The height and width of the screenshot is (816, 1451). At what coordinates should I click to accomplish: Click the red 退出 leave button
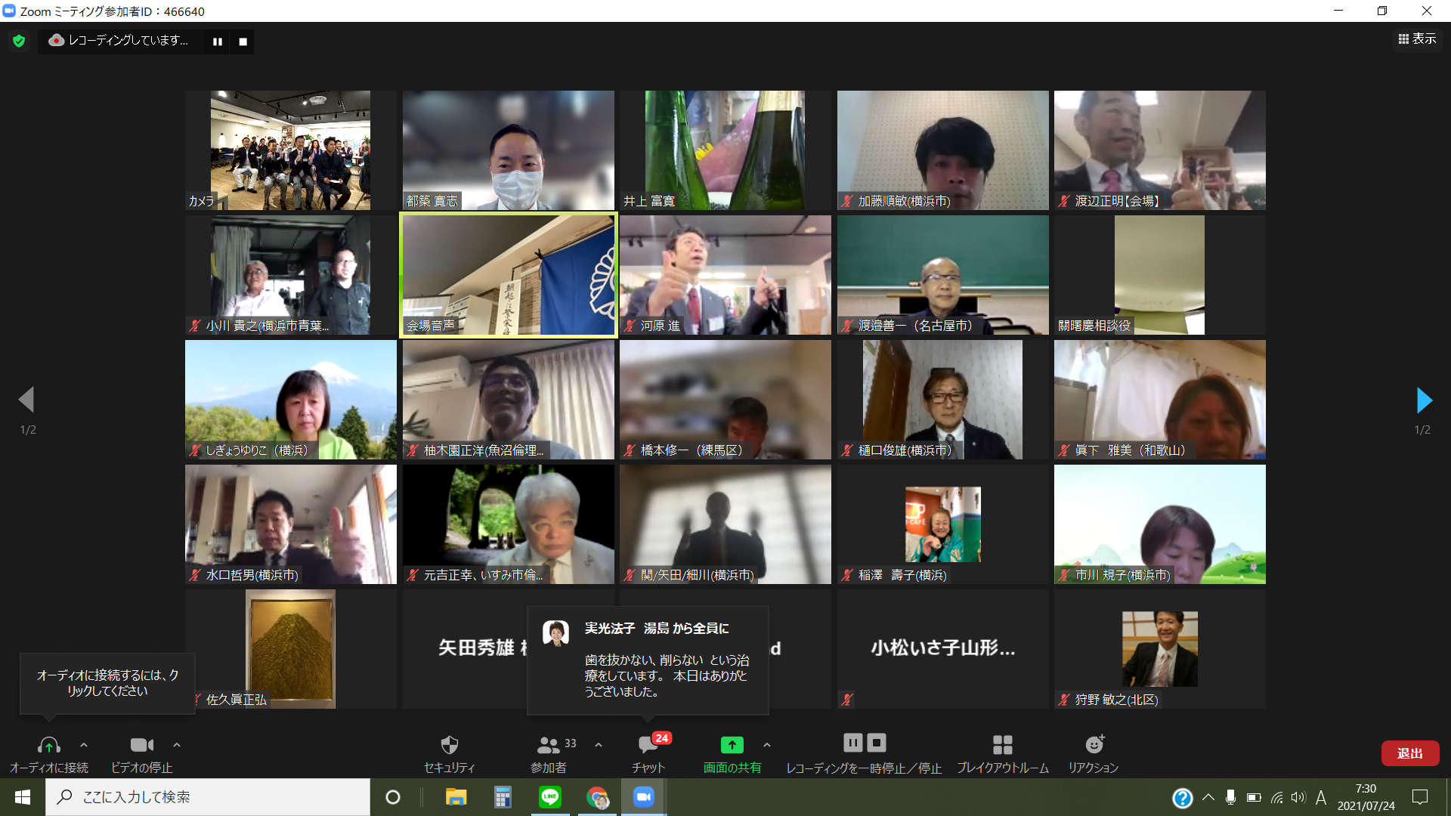1409,753
